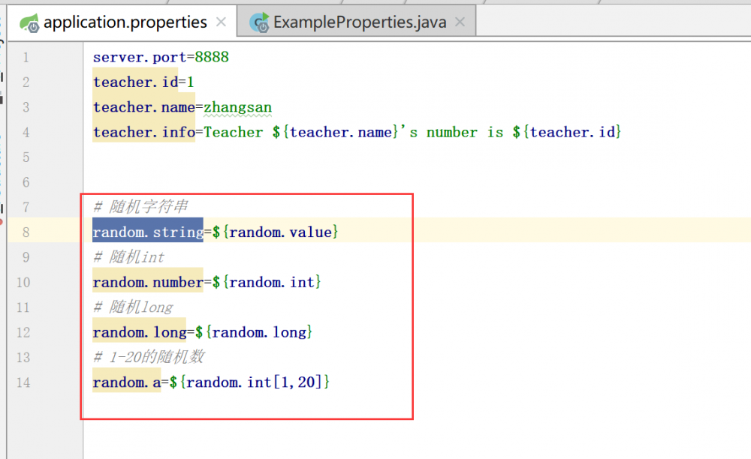The image size is (751, 459).
Task: Close the ExampleProperties.java tab
Action: (460, 22)
